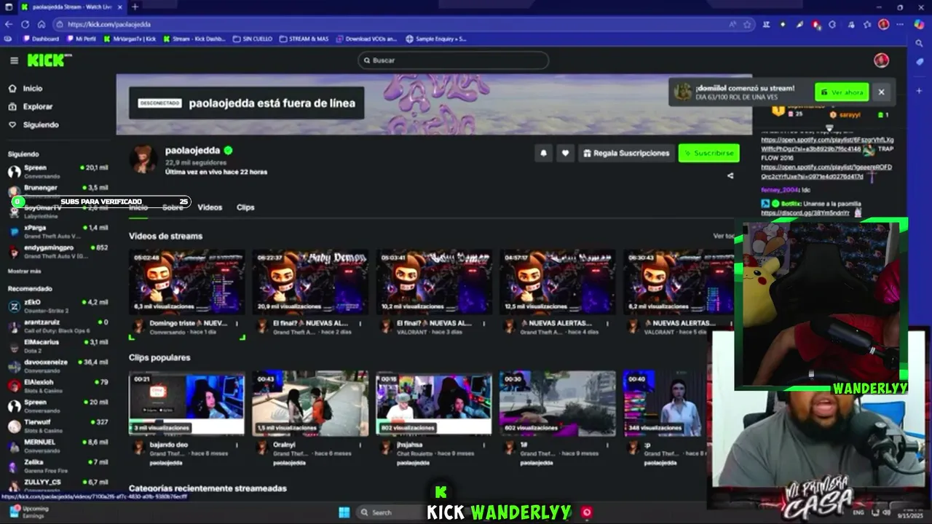Click Ver ahora in stream notification
Viewport: 932px width, 524px height.
(x=842, y=92)
